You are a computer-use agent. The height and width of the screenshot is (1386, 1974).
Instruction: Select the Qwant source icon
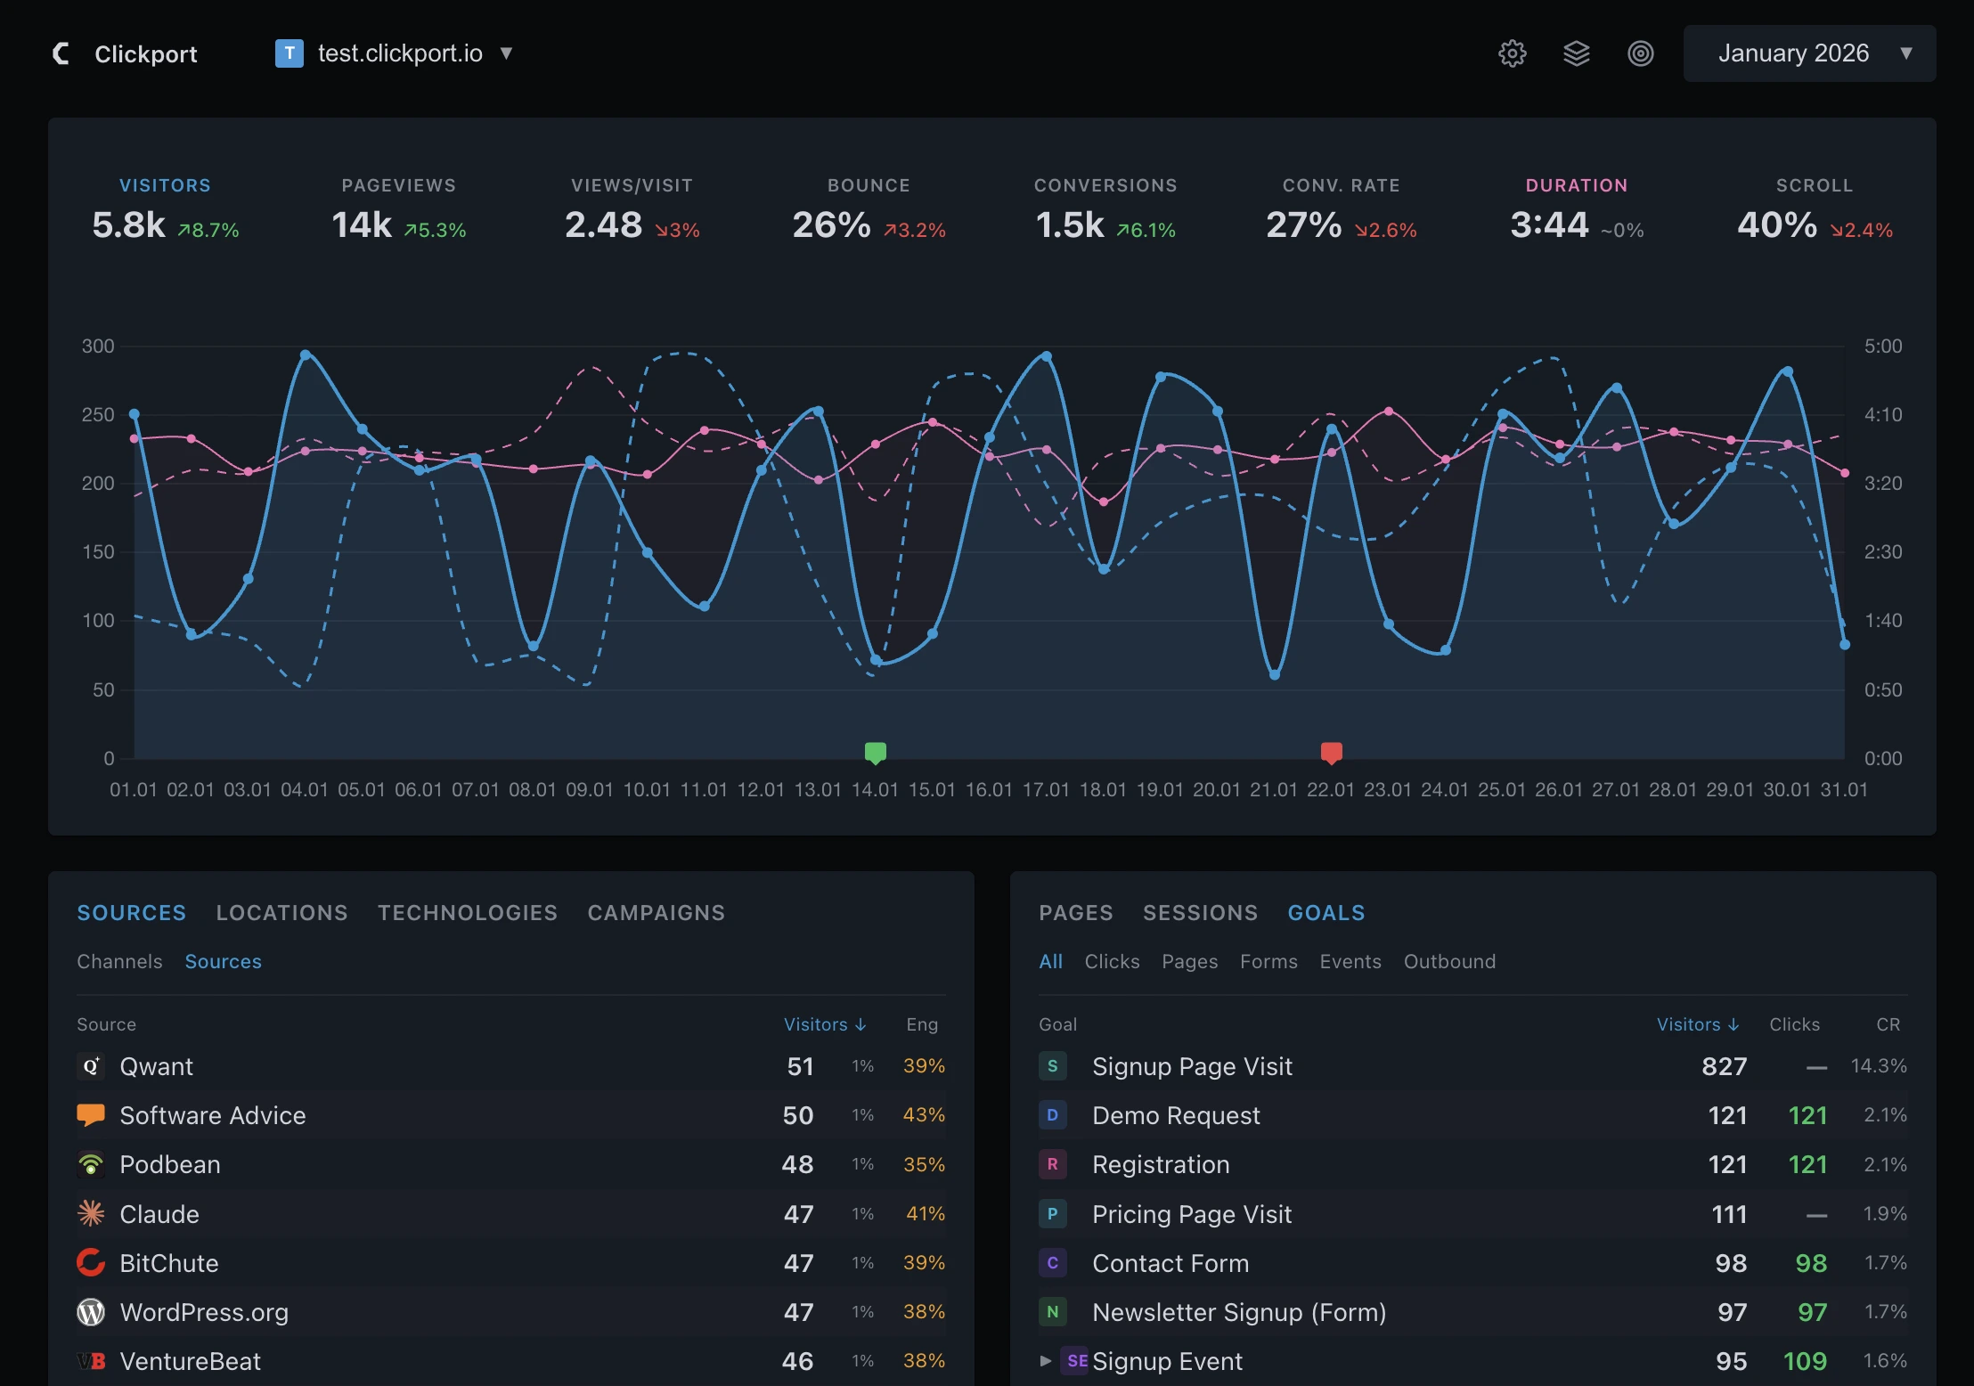(x=91, y=1066)
